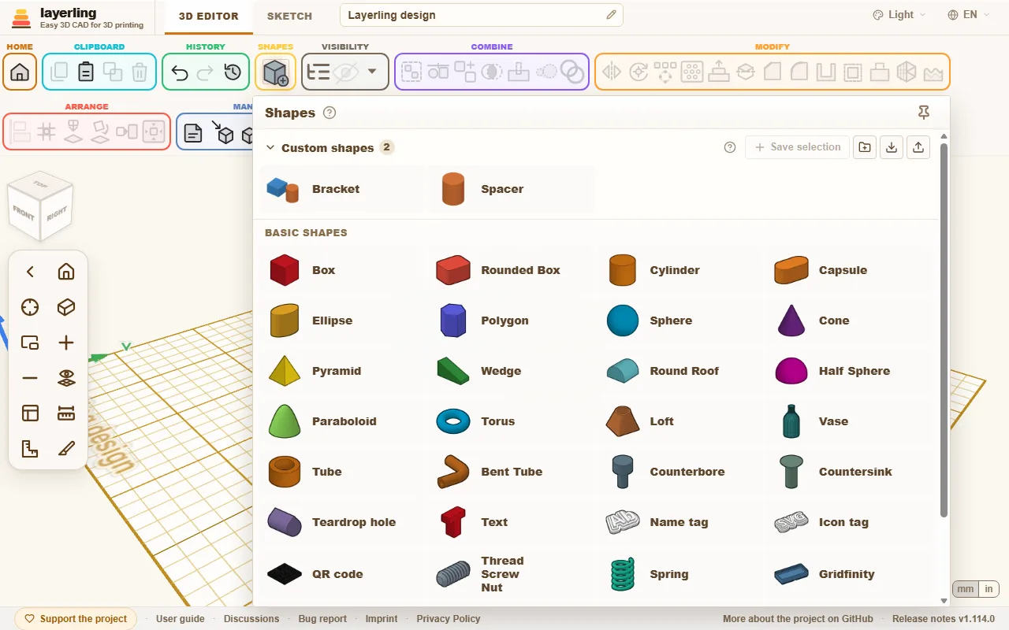The height and width of the screenshot is (630, 1009).
Task: Select the 3D EDITOR tab
Action: tap(209, 16)
